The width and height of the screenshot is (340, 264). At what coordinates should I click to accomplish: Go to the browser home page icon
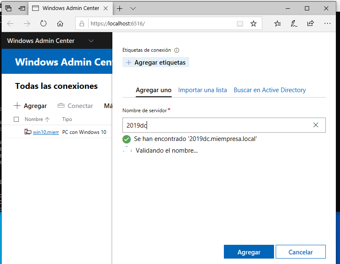tap(60, 24)
